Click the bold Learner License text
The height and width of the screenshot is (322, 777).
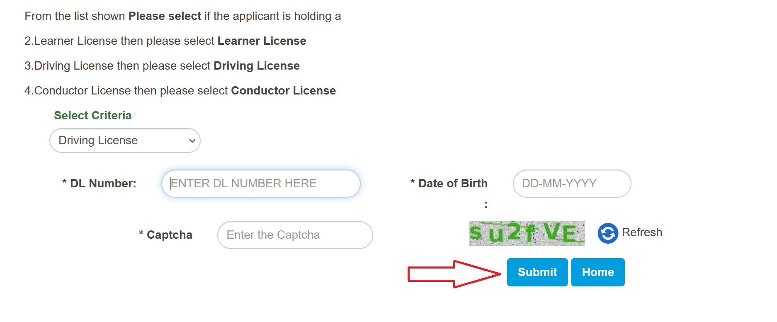(261, 41)
